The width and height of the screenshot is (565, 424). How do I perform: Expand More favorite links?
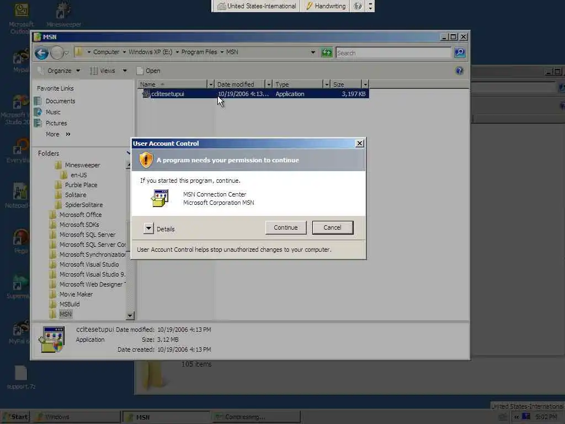(57, 134)
